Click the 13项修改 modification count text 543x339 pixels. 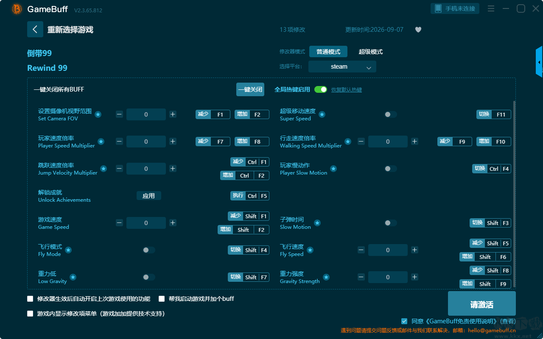292,30
